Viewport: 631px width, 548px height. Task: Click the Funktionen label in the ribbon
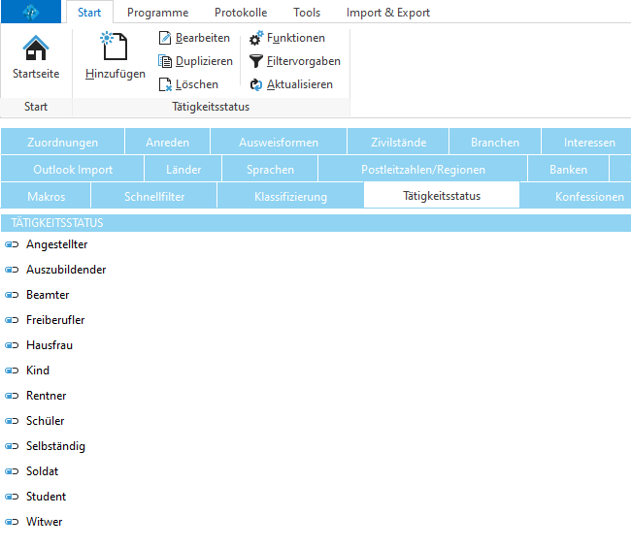pos(296,38)
